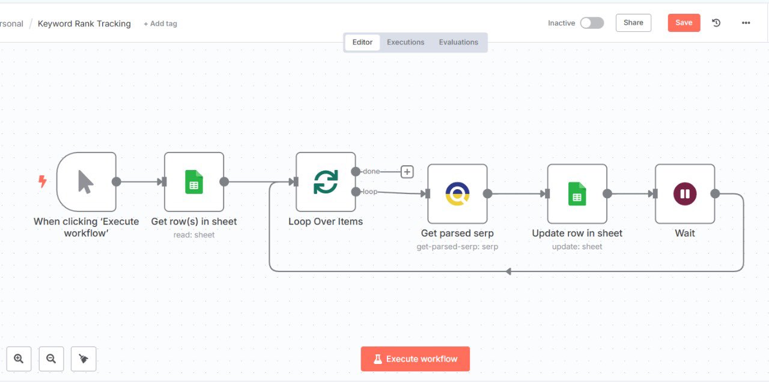769x382 pixels.
Task: Select the Editor tab
Action: coord(362,42)
